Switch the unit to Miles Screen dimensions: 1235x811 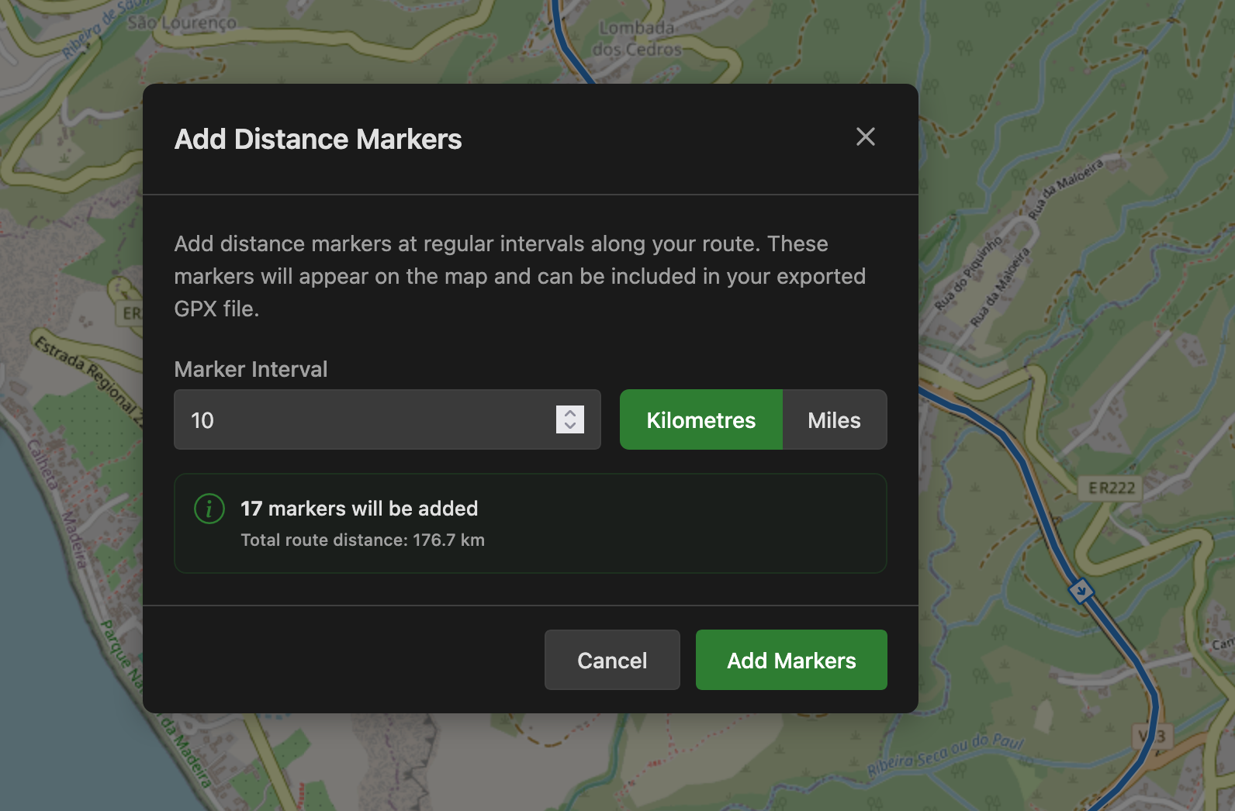tap(835, 419)
